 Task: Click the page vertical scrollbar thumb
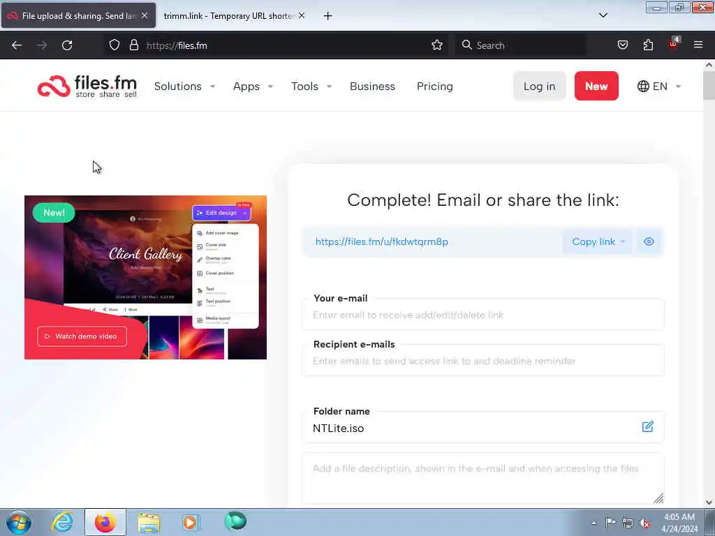pos(709,85)
